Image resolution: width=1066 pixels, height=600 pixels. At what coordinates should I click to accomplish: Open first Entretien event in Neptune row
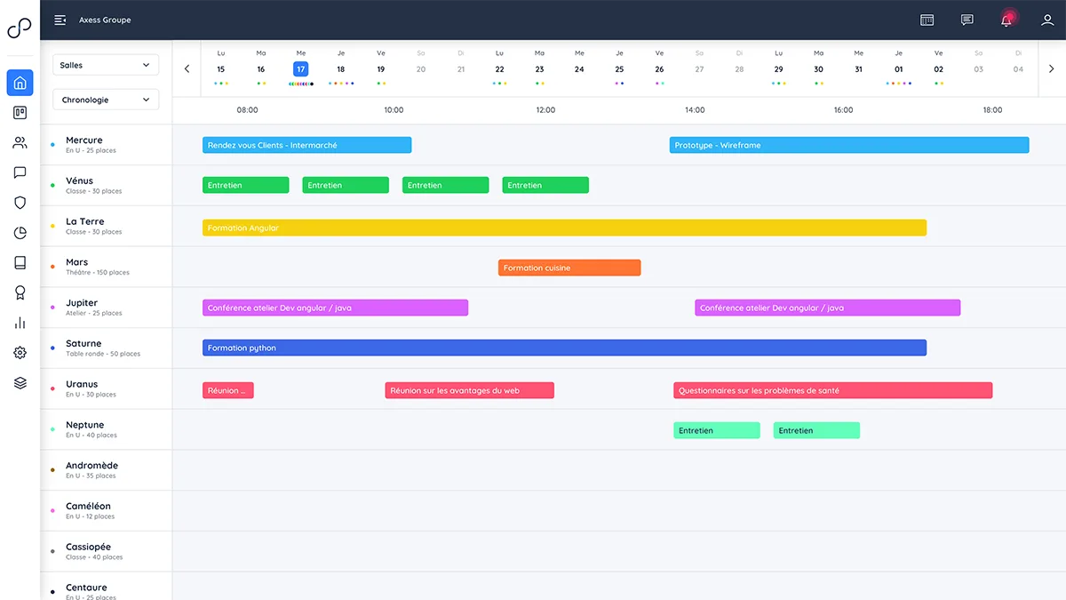pyautogui.click(x=717, y=430)
